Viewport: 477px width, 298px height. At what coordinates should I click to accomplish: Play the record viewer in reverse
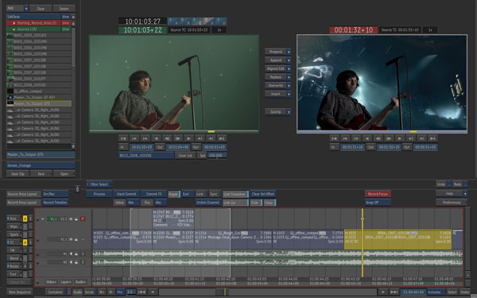point(367,138)
